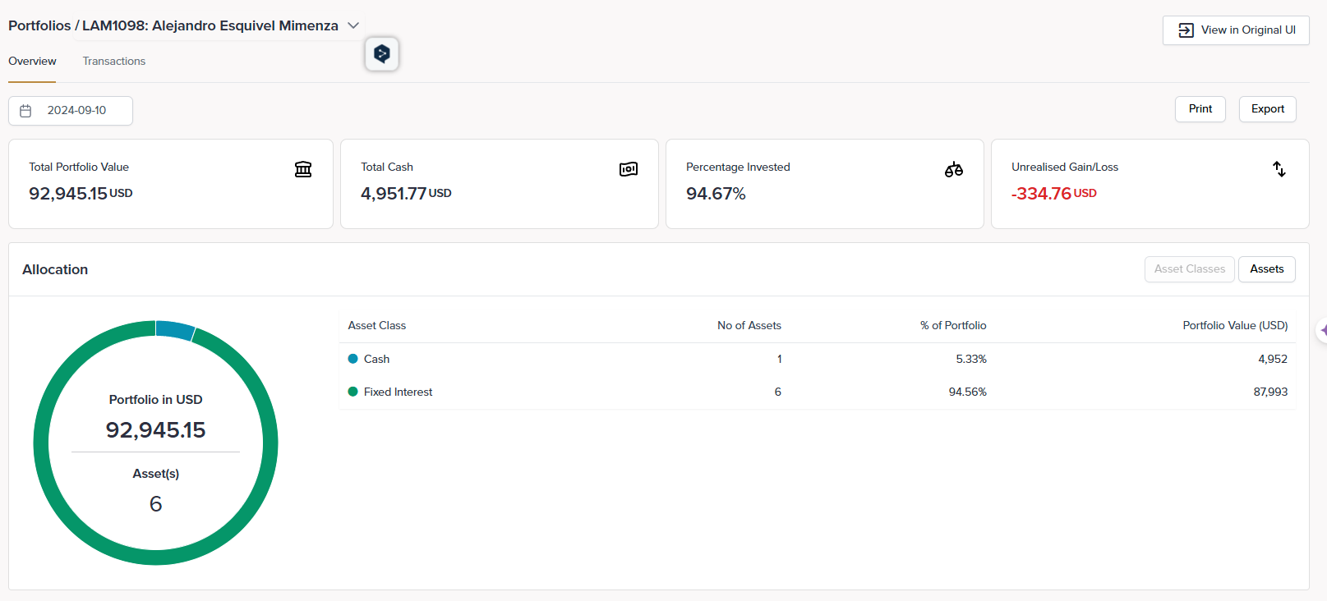Click the balance scale icon in Percentage Invested
Image resolution: width=1327 pixels, height=601 pixels.
click(953, 169)
